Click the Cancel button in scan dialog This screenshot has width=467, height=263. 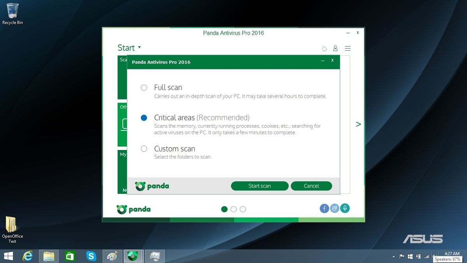(x=311, y=186)
